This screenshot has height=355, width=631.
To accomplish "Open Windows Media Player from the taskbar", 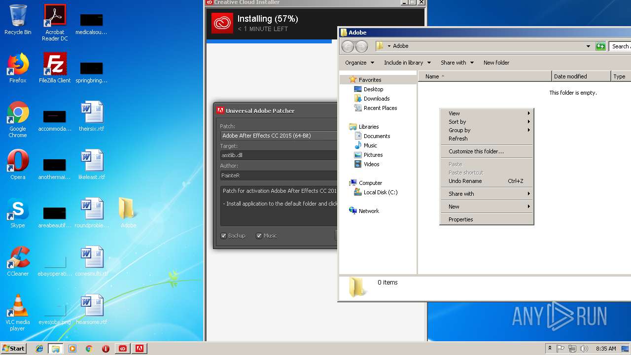I will tap(72, 349).
